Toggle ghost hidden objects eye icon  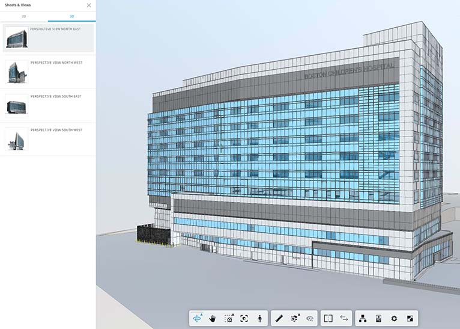[310, 318]
